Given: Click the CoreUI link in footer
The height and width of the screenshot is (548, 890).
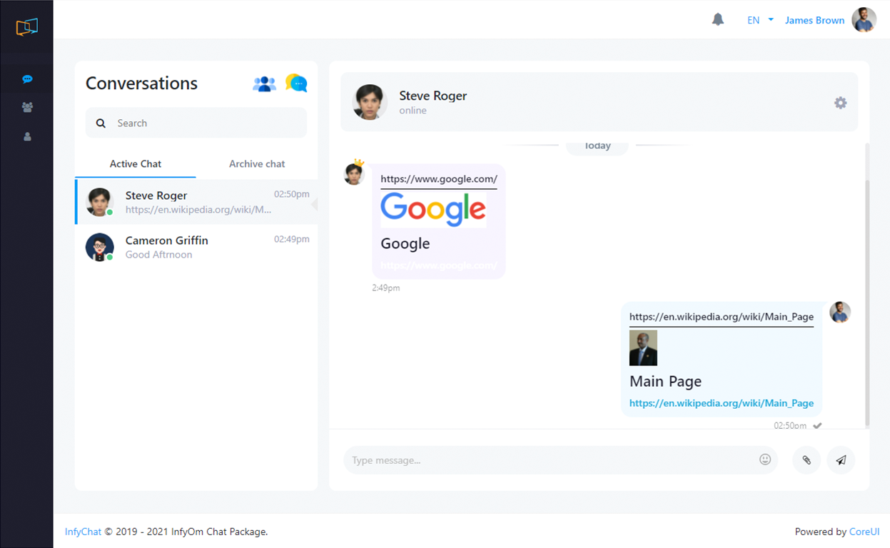Looking at the screenshot, I should 864,532.
